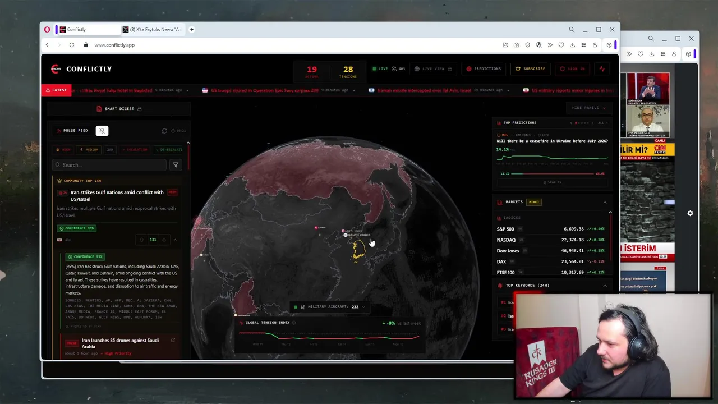Click SIGN IN below the Ukraine ceasefire prediction

pyautogui.click(x=552, y=182)
